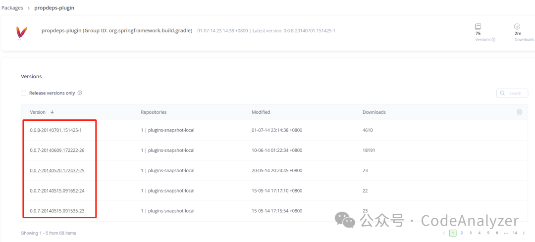The width and height of the screenshot is (535, 242).
Task: Sort by Downloads column header
Action: (374, 112)
